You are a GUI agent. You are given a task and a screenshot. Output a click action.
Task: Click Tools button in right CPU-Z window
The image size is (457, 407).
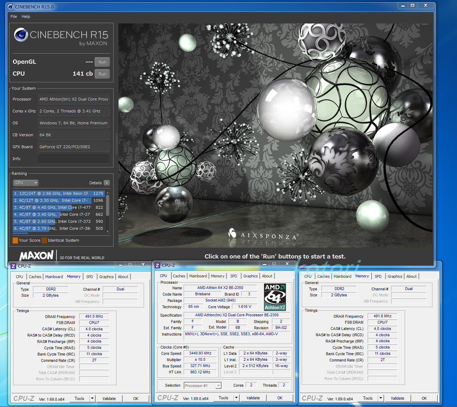[368, 398]
